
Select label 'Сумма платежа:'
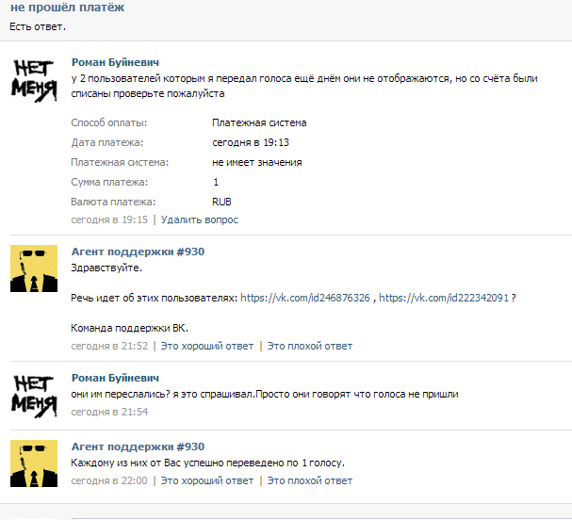(x=109, y=182)
